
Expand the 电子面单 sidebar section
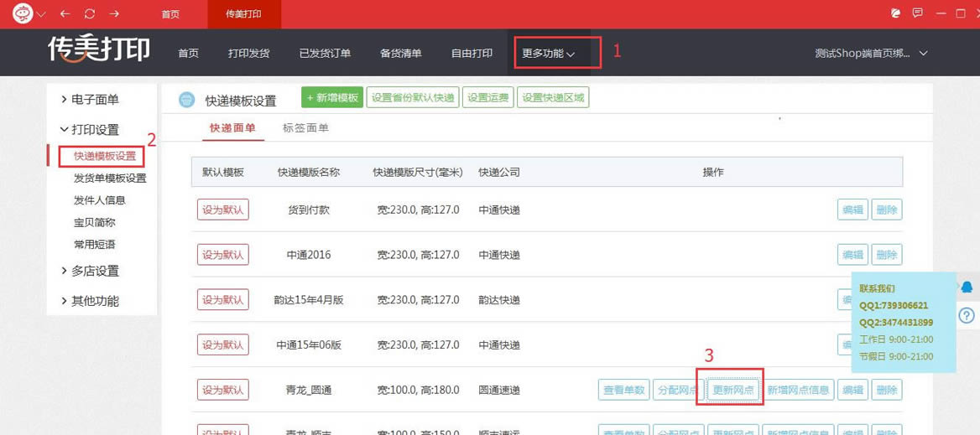point(90,99)
